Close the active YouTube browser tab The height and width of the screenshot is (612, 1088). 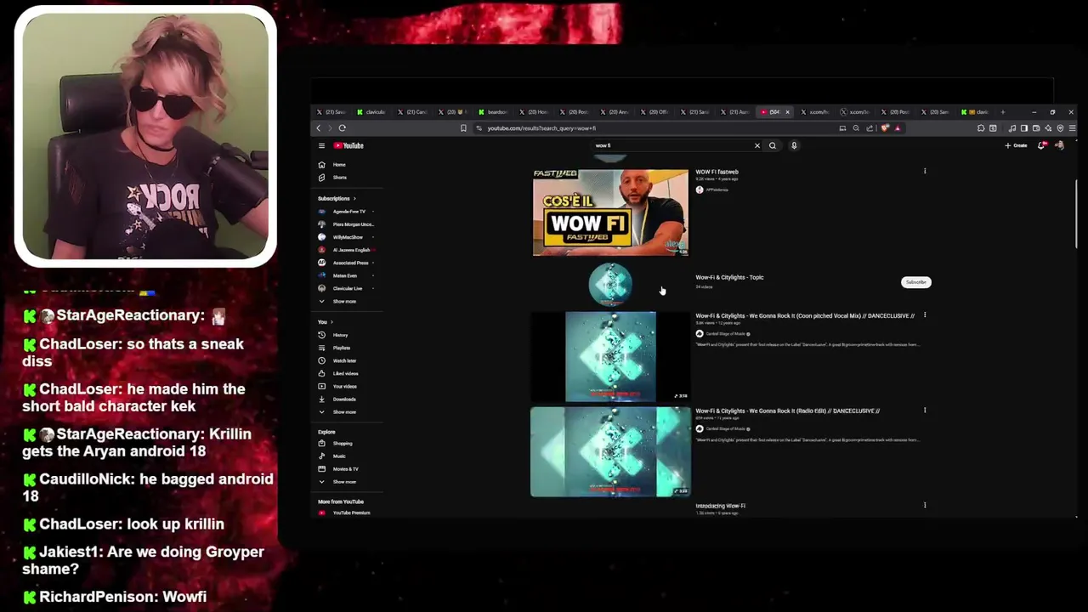point(787,112)
